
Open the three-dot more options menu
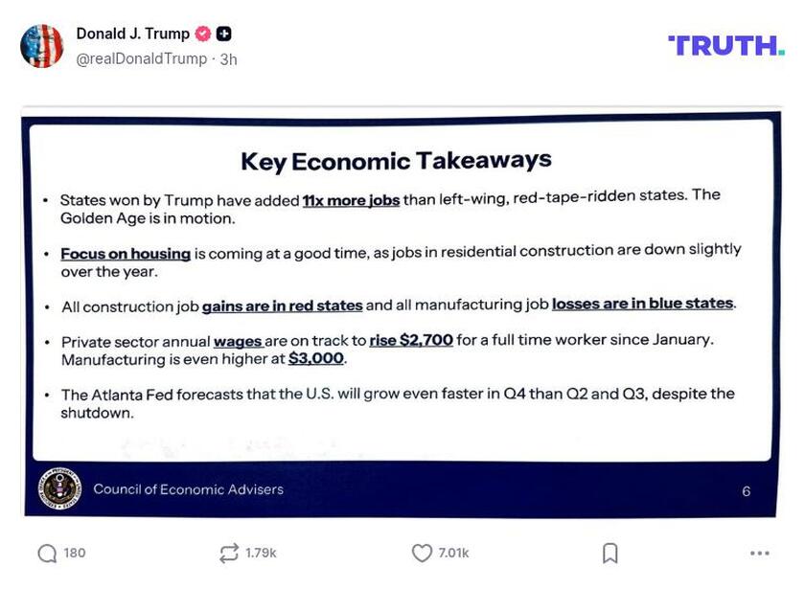click(760, 554)
